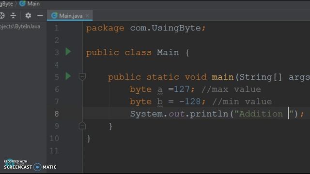This screenshot has width=310, height=174.
Task: Click the class icon in Main.java tab
Action: 54,15
